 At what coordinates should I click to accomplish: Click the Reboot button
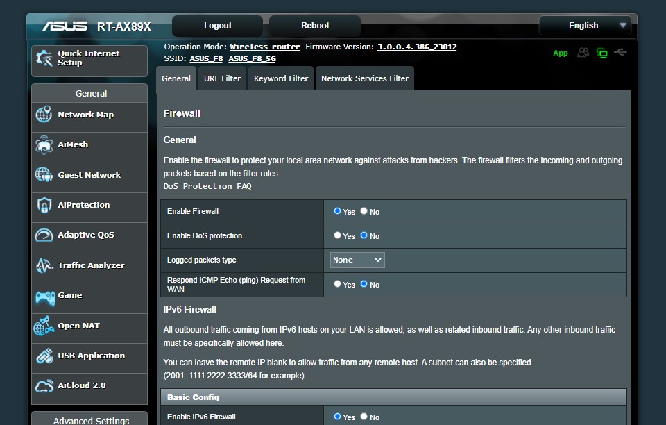[315, 26]
